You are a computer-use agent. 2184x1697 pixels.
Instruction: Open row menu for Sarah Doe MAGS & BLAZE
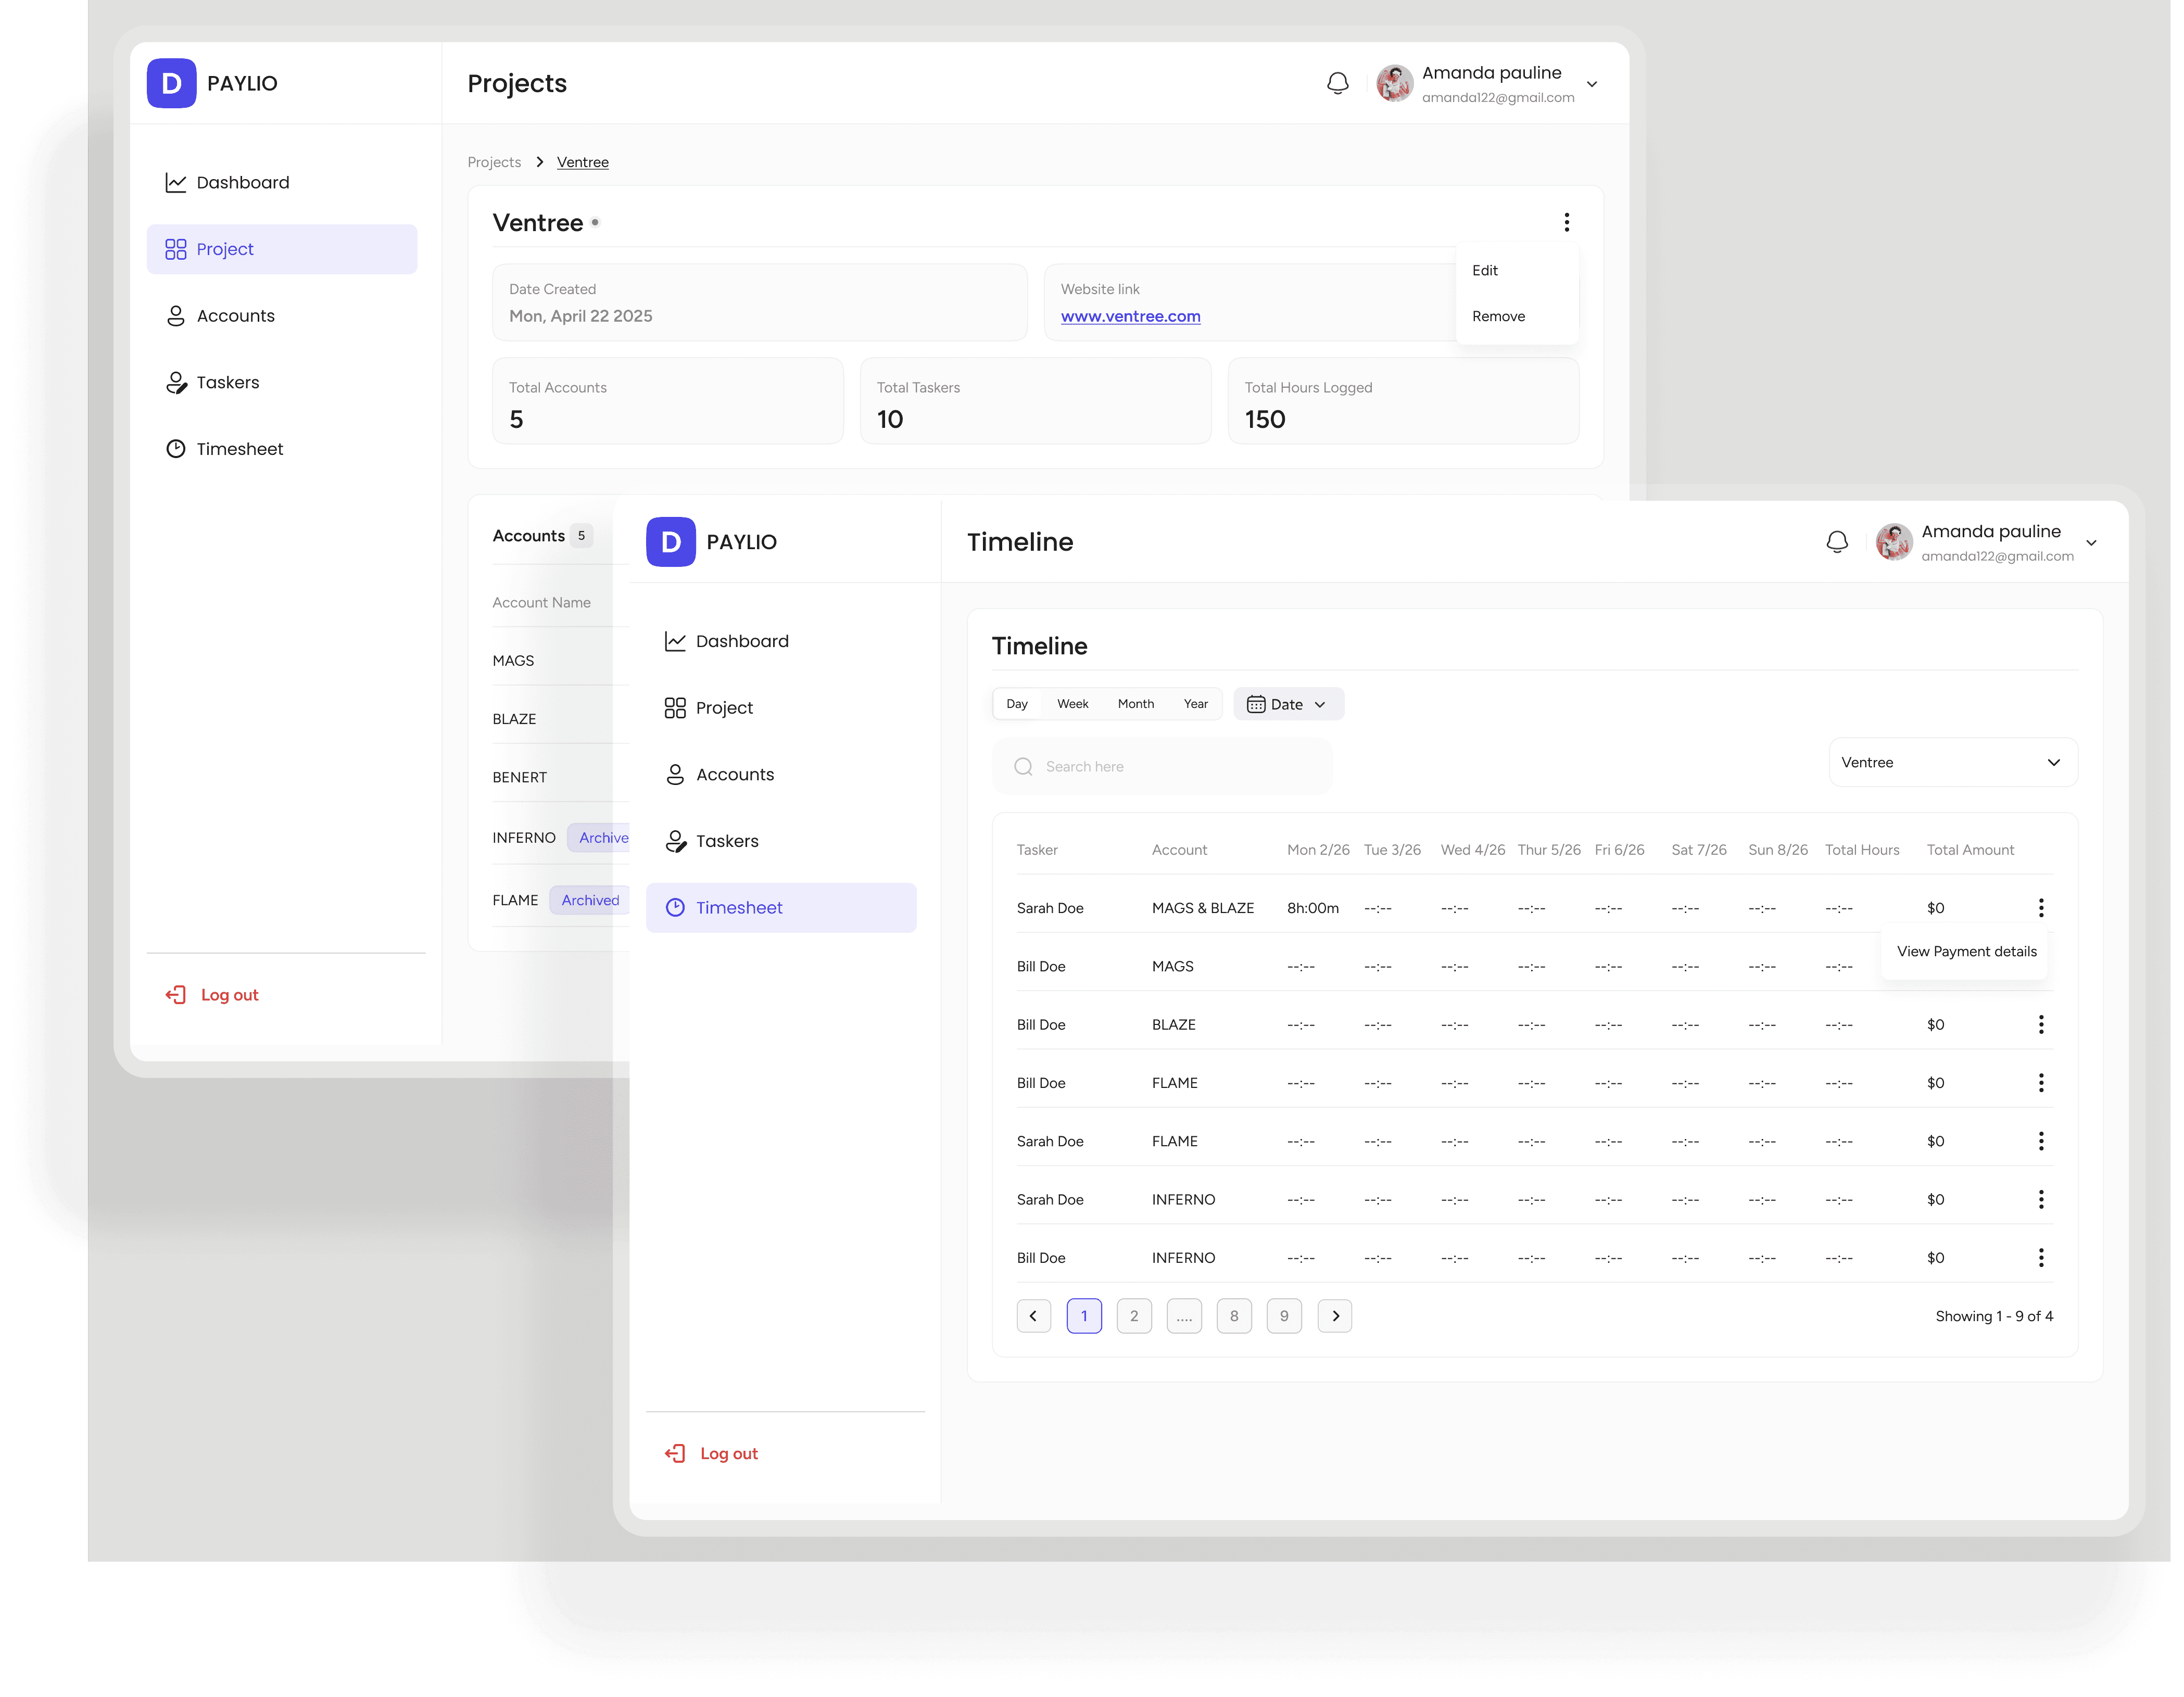coord(2040,908)
